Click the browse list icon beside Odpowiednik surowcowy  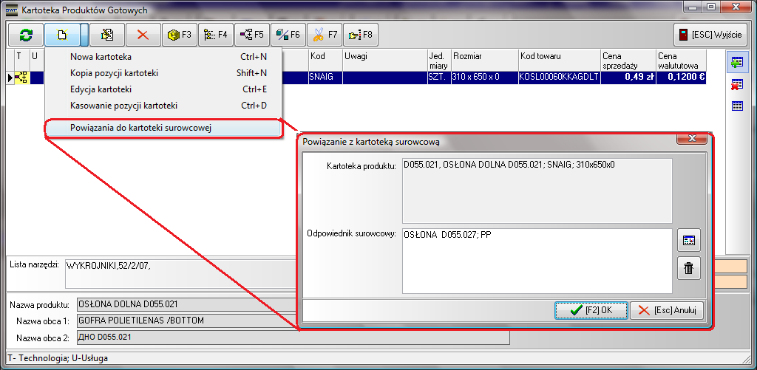[688, 241]
